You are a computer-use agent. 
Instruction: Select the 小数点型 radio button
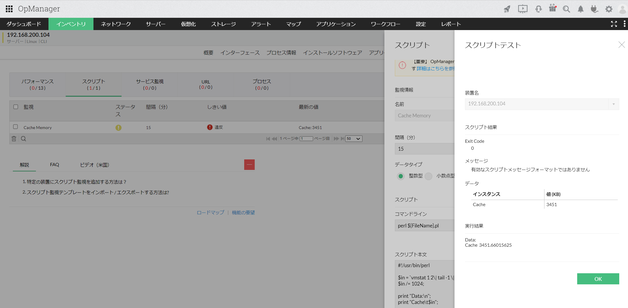click(x=428, y=176)
